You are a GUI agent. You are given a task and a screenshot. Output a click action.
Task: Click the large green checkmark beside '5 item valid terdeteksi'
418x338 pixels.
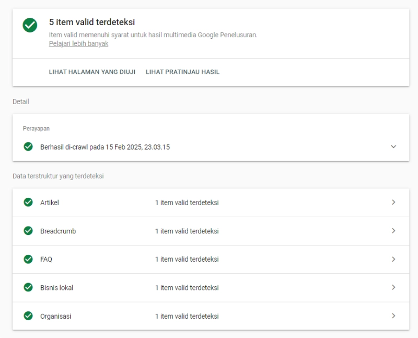tap(30, 25)
